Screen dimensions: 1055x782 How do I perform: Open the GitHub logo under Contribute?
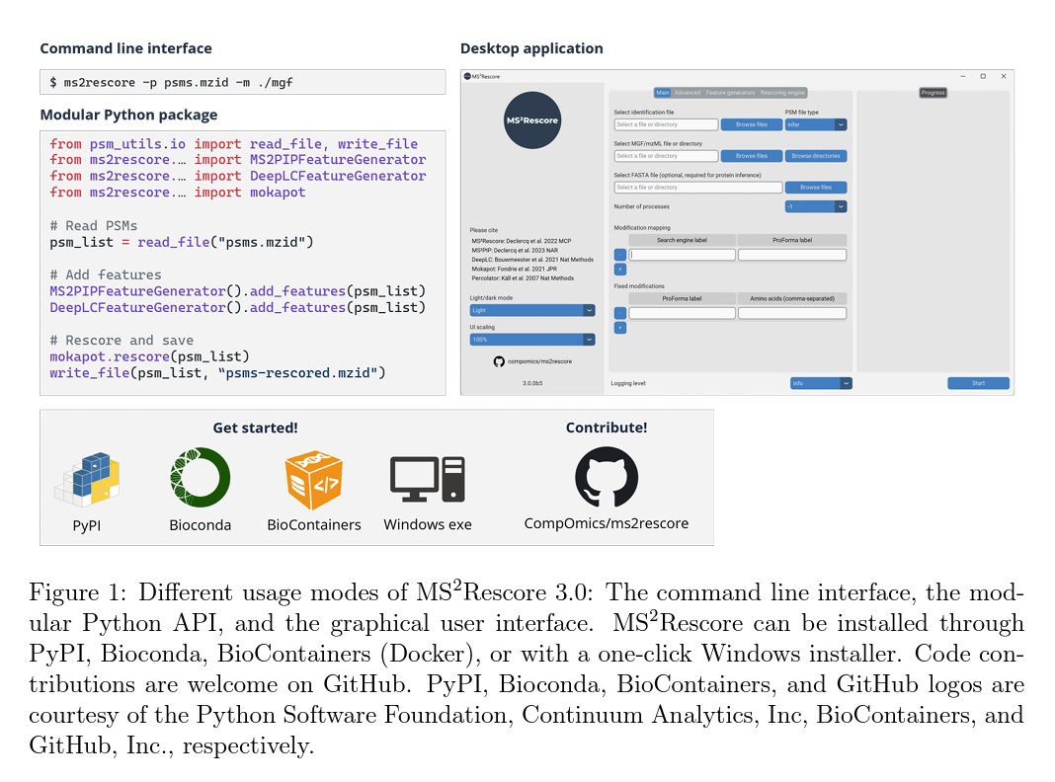[x=607, y=477]
